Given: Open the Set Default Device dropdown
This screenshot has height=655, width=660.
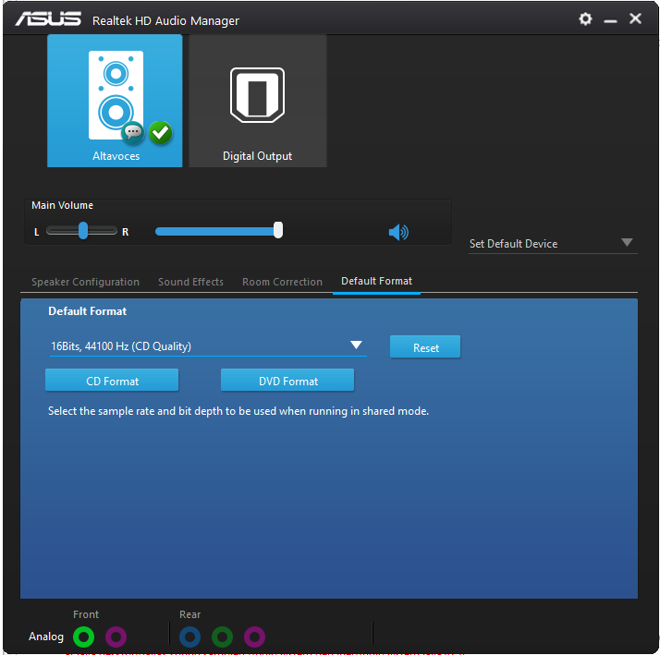Looking at the screenshot, I should coord(553,244).
